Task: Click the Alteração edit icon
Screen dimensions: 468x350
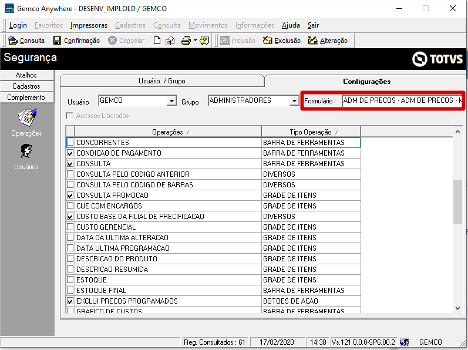Action: [312, 41]
